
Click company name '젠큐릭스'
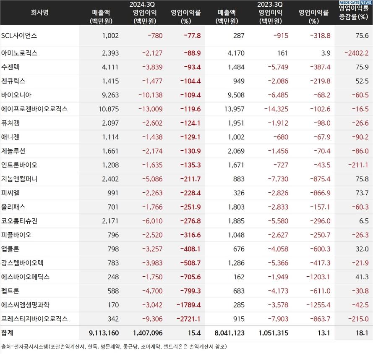click(13, 81)
